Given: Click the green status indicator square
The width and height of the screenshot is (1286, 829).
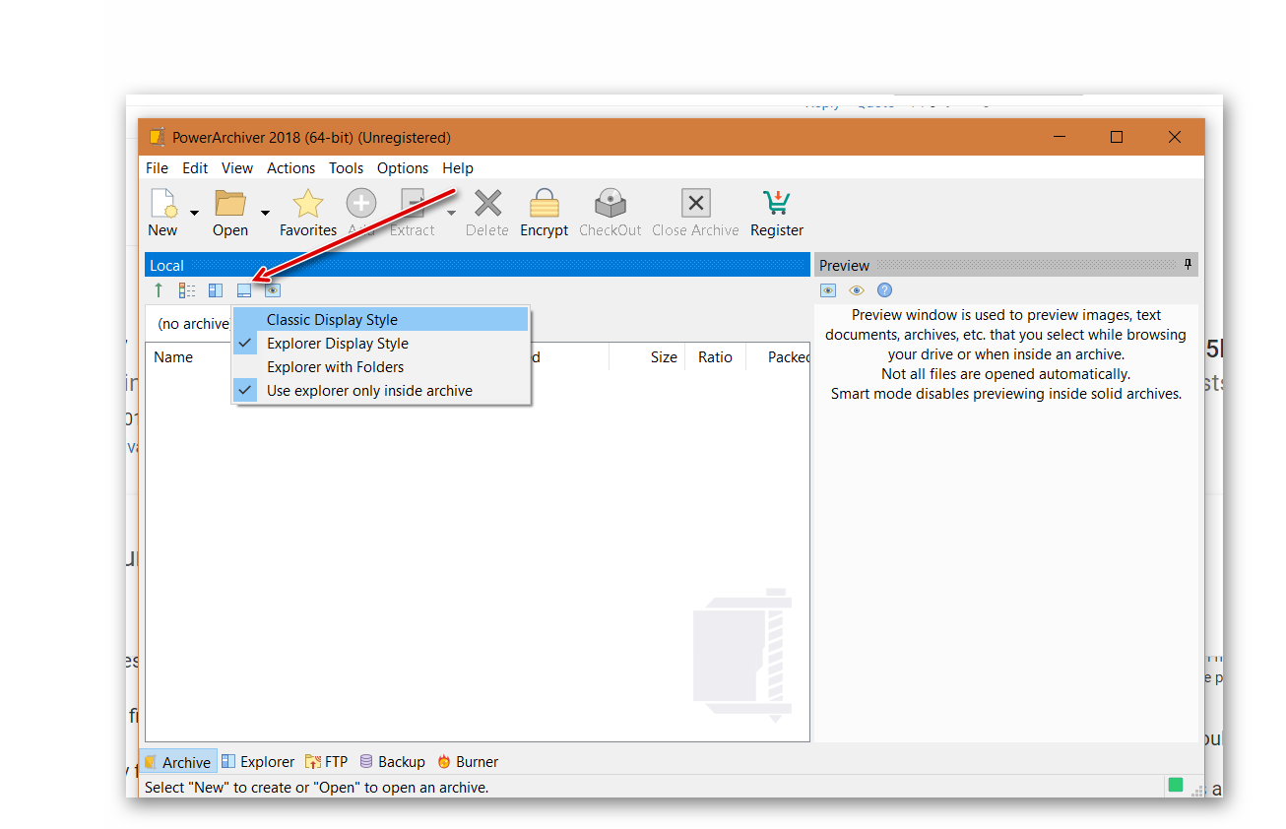Looking at the screenshot, I should tap(1175, 785).
